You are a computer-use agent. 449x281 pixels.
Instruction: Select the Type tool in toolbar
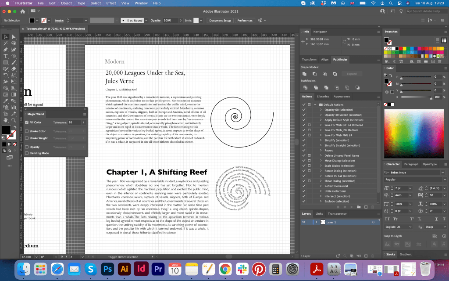6,56
